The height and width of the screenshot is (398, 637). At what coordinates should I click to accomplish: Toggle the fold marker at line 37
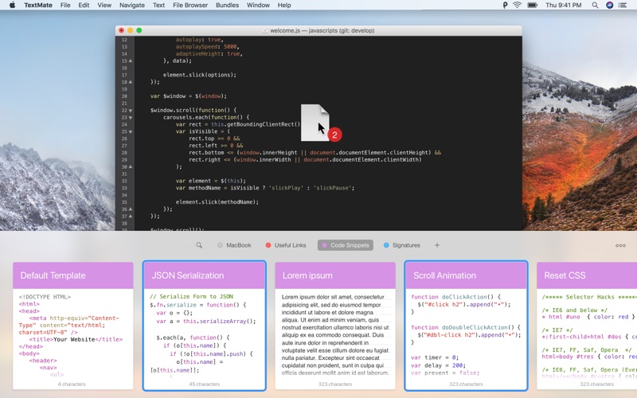[131, 216]
